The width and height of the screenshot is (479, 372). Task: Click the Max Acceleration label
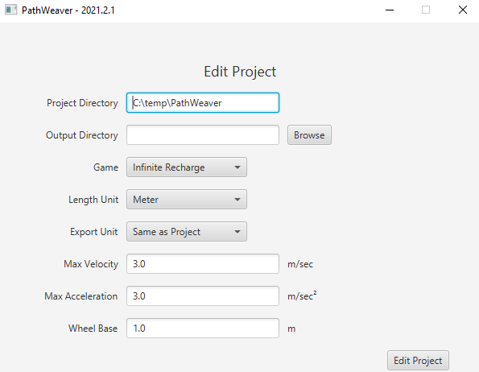point(81,296)
